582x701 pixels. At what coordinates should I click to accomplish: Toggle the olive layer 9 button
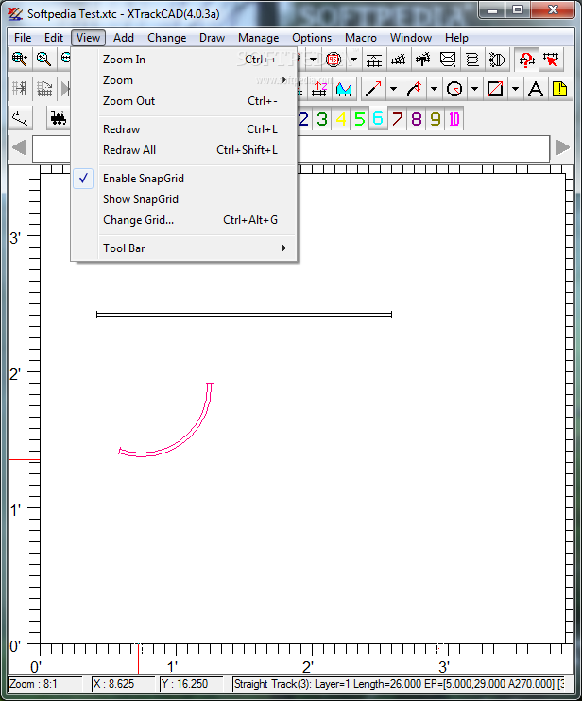[435, 119]
